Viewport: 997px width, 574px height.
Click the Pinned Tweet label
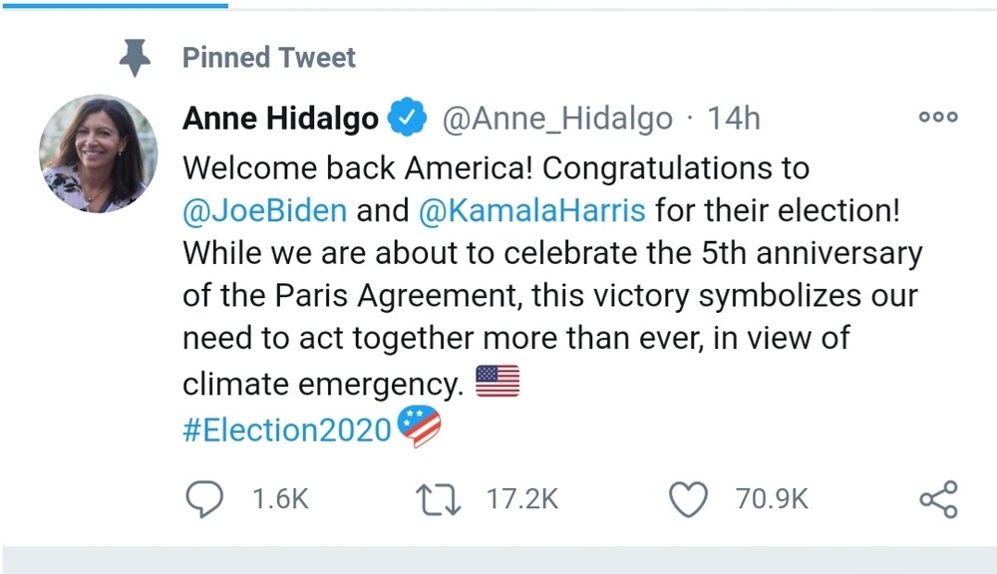click(268, 58)
